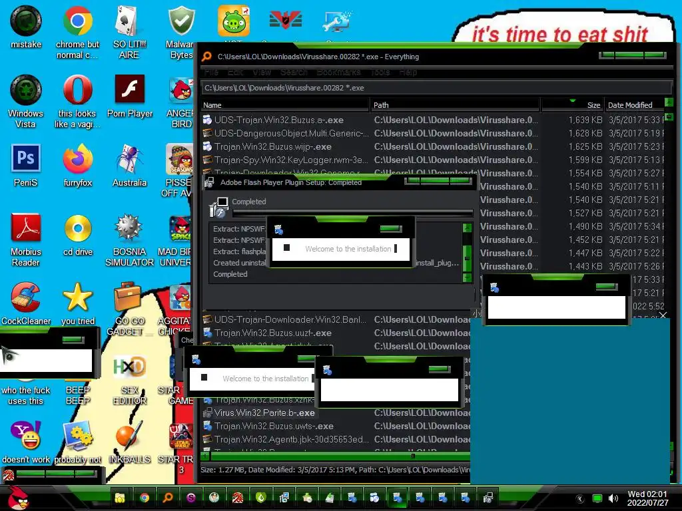The image size is (682, 511).
Task: Open the Angry Birds Start button
Action: [x=17, y=498]
